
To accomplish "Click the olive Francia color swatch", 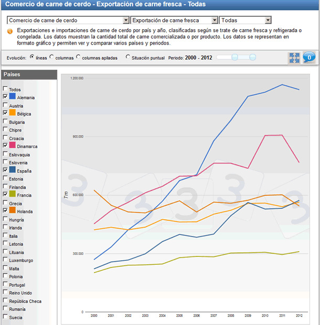I will 13,194.
